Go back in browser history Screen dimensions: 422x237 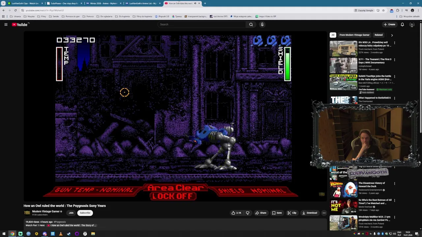tap(4, 10)
